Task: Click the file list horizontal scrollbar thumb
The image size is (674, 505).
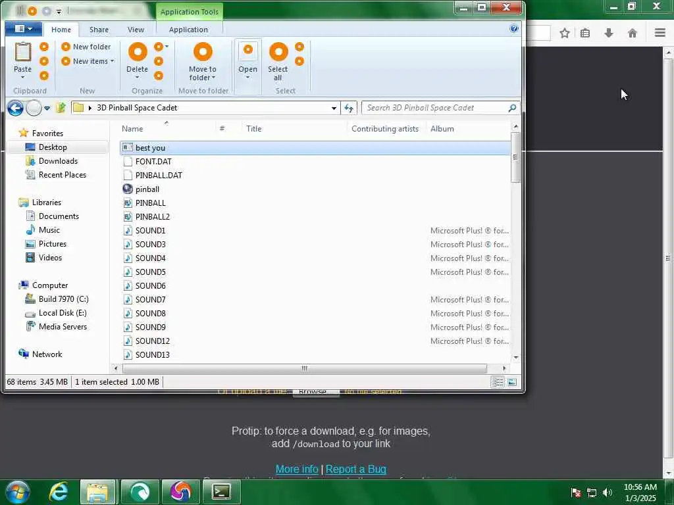Action: tap(304, 368)
